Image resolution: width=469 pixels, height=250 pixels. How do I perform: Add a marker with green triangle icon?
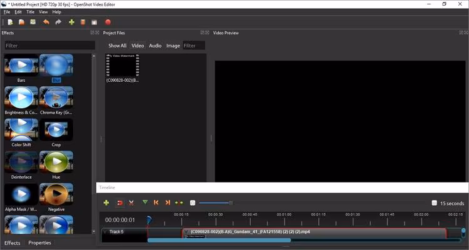145,202
